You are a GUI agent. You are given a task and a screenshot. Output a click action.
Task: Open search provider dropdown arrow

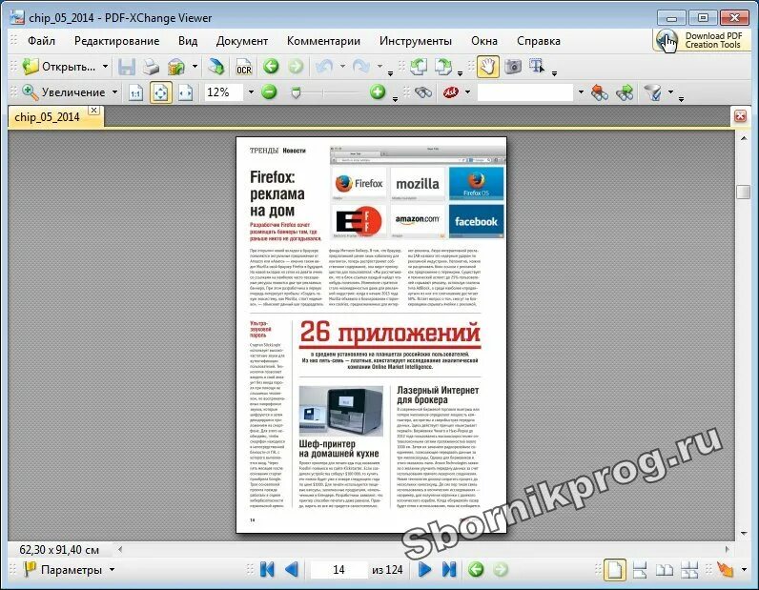click(x=467, y=92)
